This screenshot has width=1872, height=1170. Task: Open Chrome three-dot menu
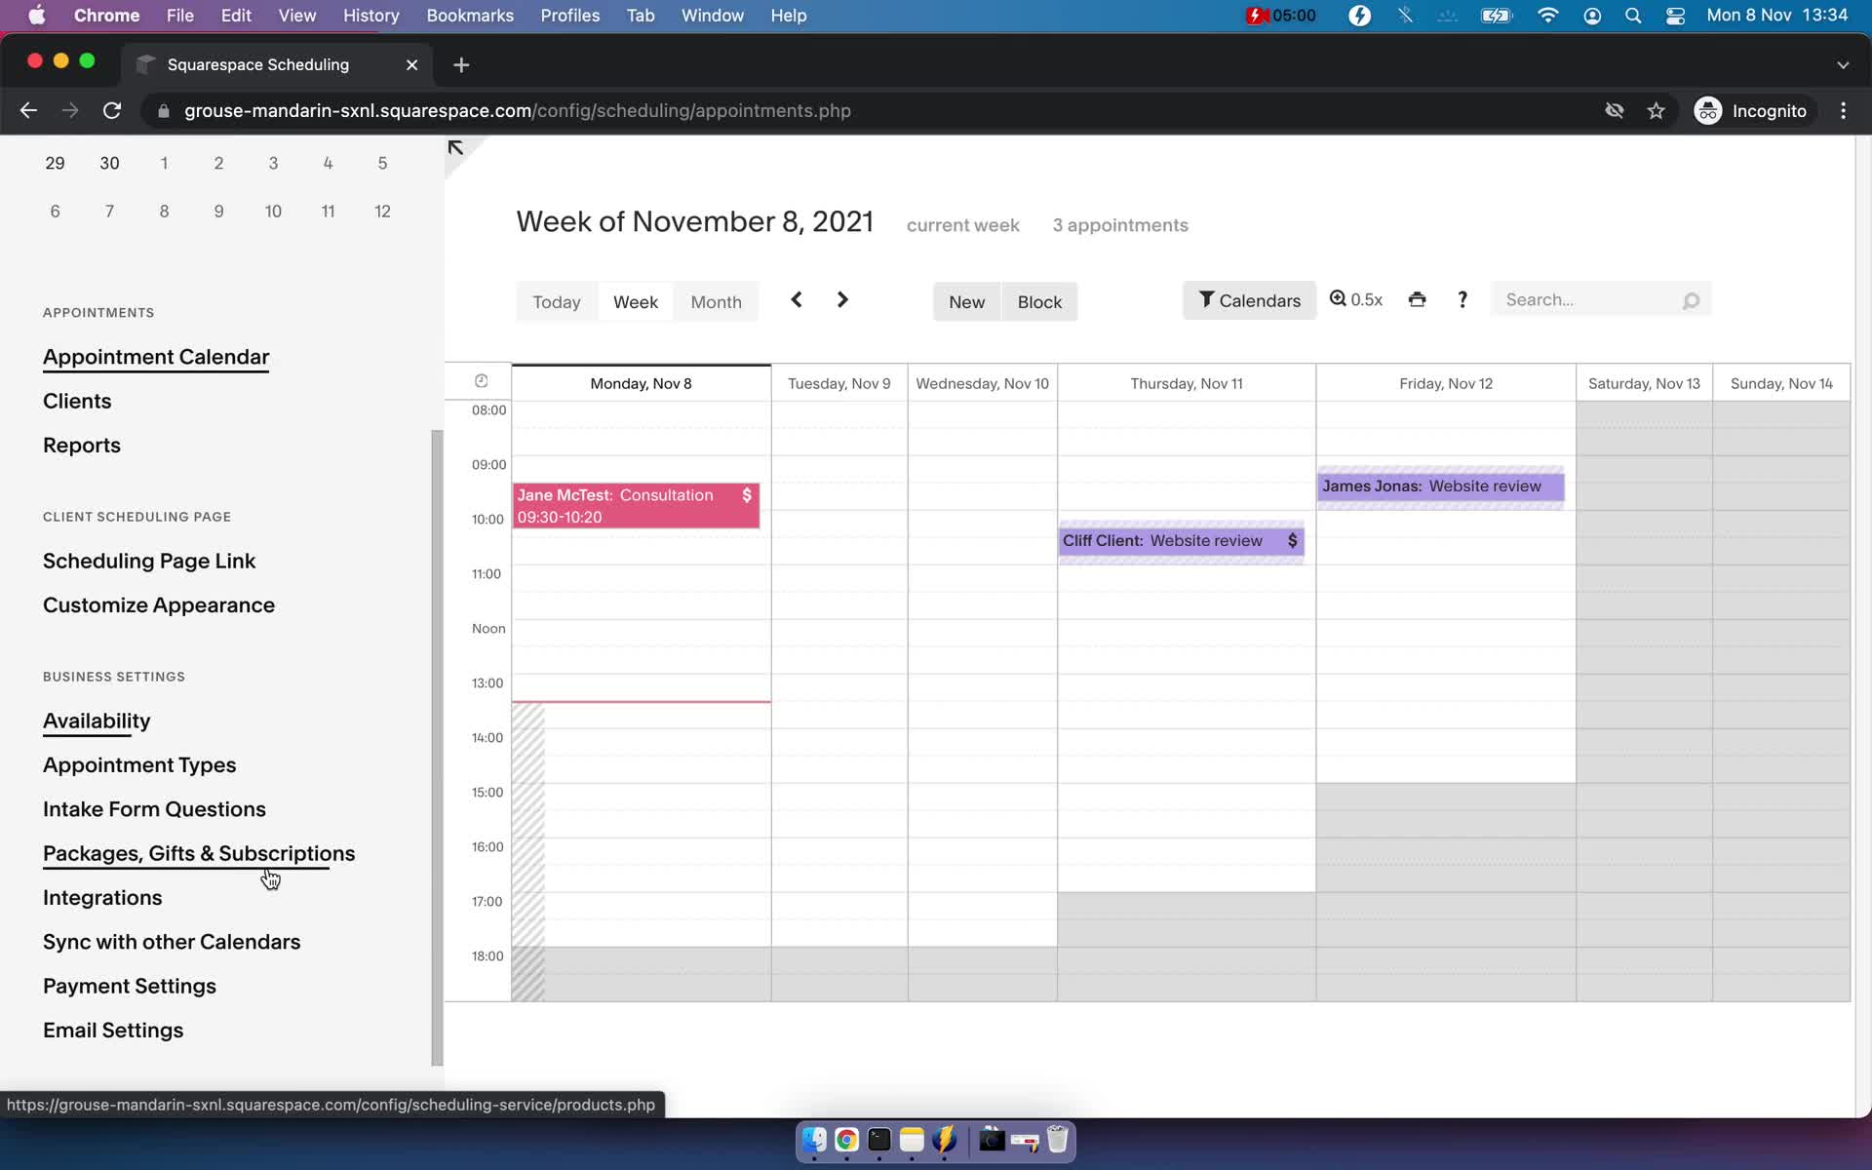pyautogui.click(x=1843, y=110)
